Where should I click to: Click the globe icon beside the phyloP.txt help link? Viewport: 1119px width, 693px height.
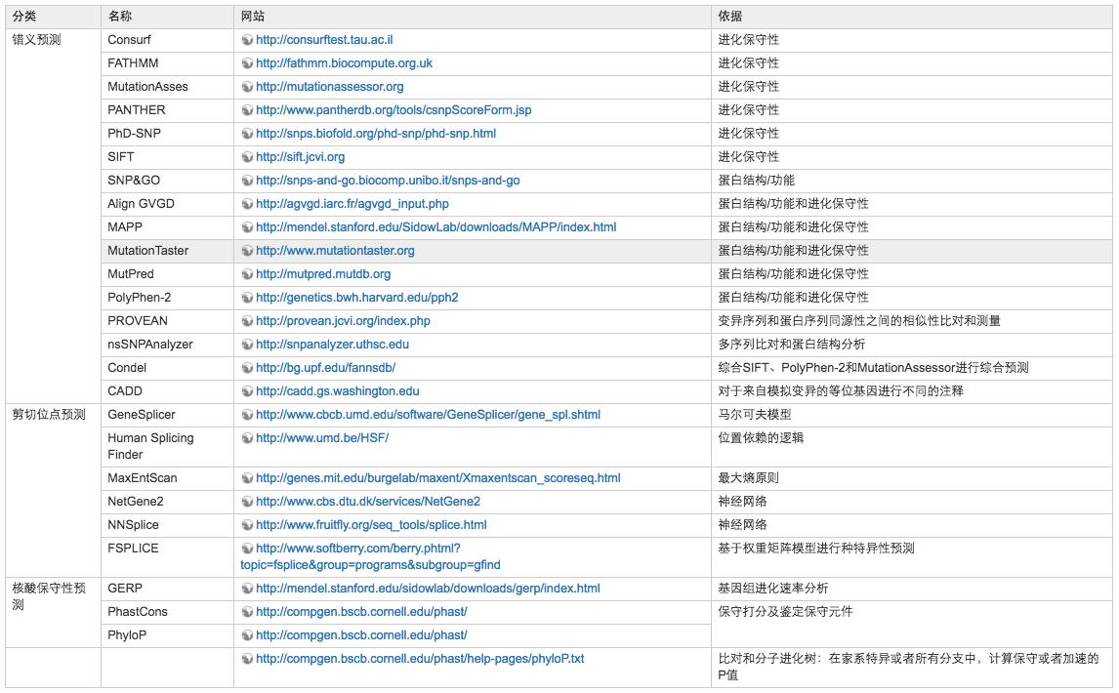click(247, 659)
